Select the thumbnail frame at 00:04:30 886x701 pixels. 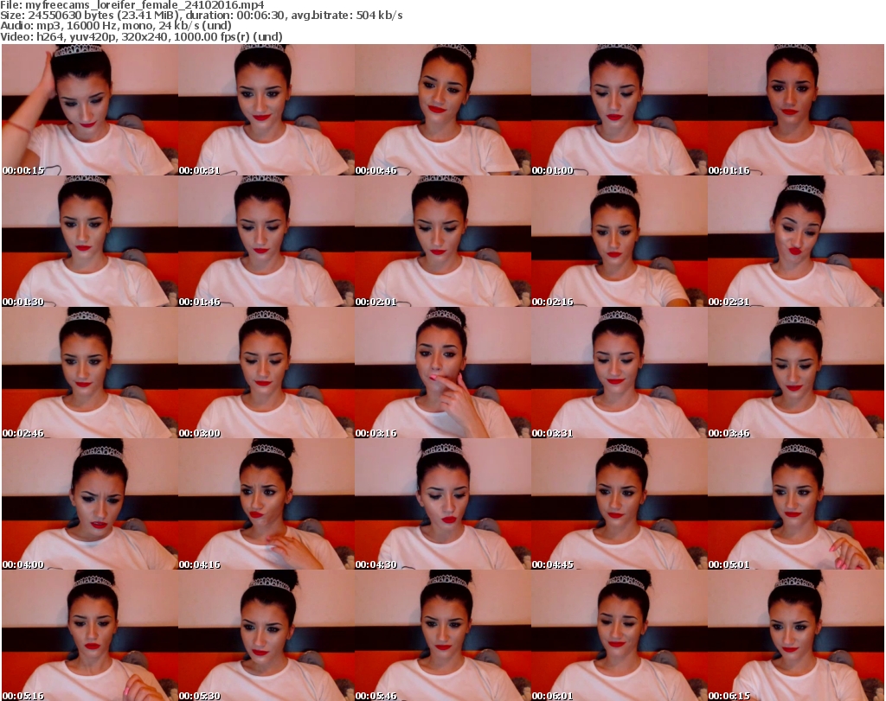click(x=443, y=504)
